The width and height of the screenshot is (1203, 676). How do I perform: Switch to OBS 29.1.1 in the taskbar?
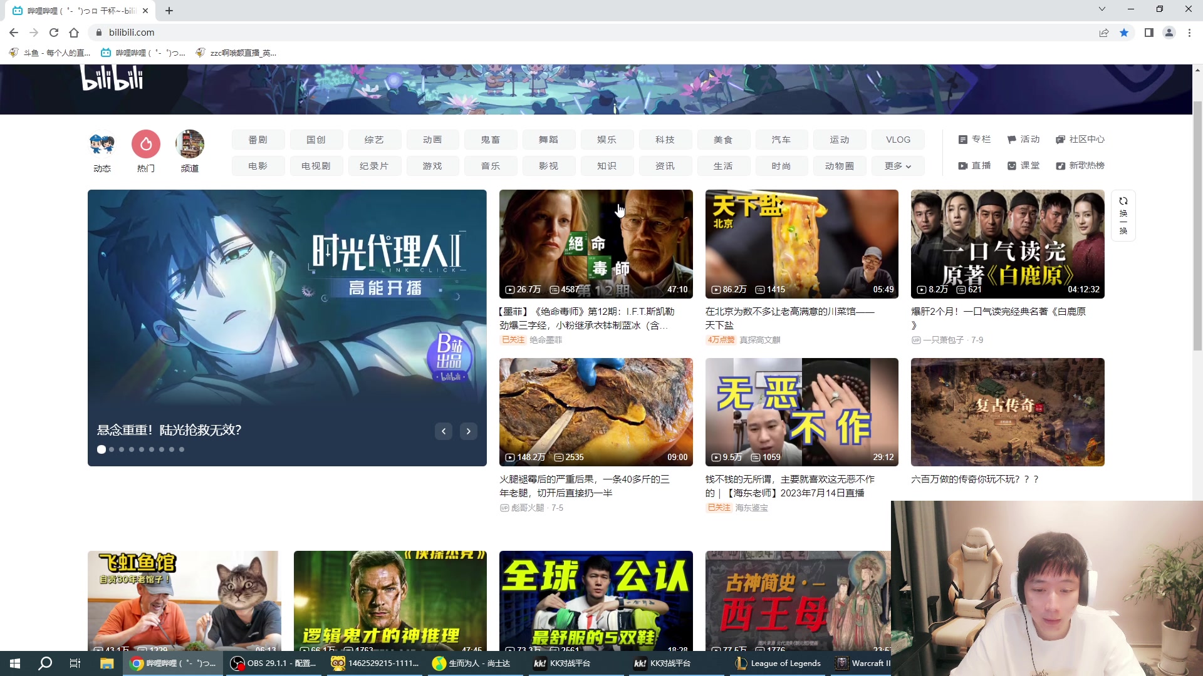pos(273,663)
